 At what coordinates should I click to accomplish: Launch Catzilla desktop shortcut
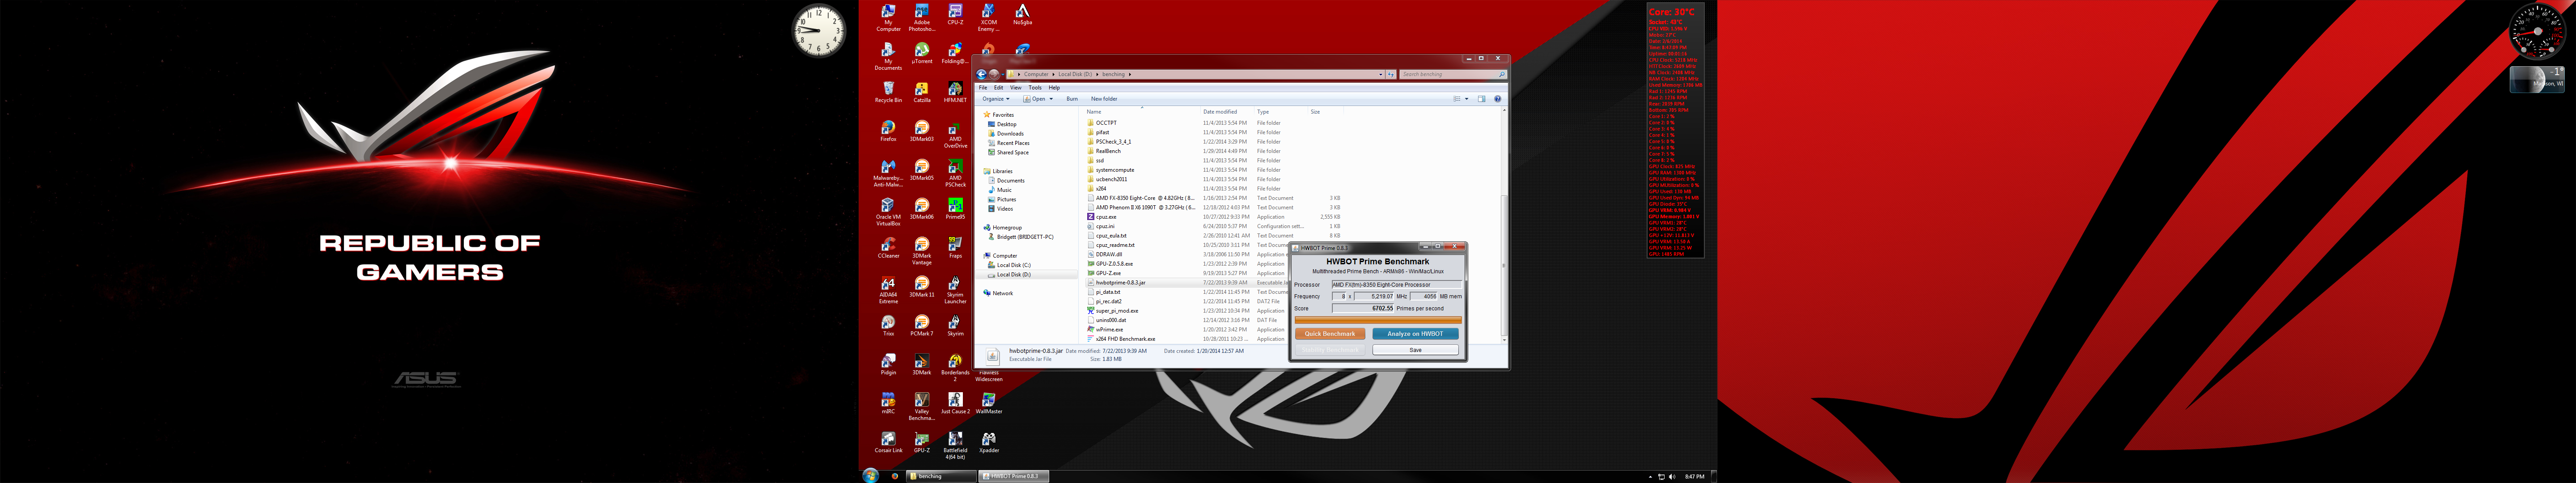click(922, 93)
